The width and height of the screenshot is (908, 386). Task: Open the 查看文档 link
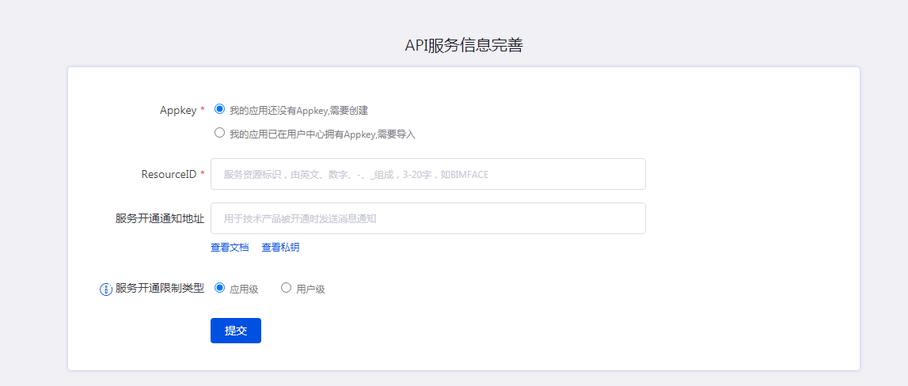(x=230, y=248)
